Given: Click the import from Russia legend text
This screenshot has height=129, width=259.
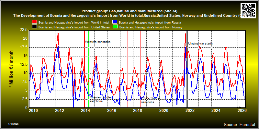Looking at the screenshot, I should [x=150, y=22].
